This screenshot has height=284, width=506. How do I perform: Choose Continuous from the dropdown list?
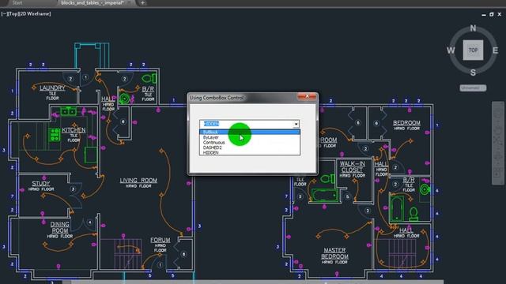click(x=250, y=142)
